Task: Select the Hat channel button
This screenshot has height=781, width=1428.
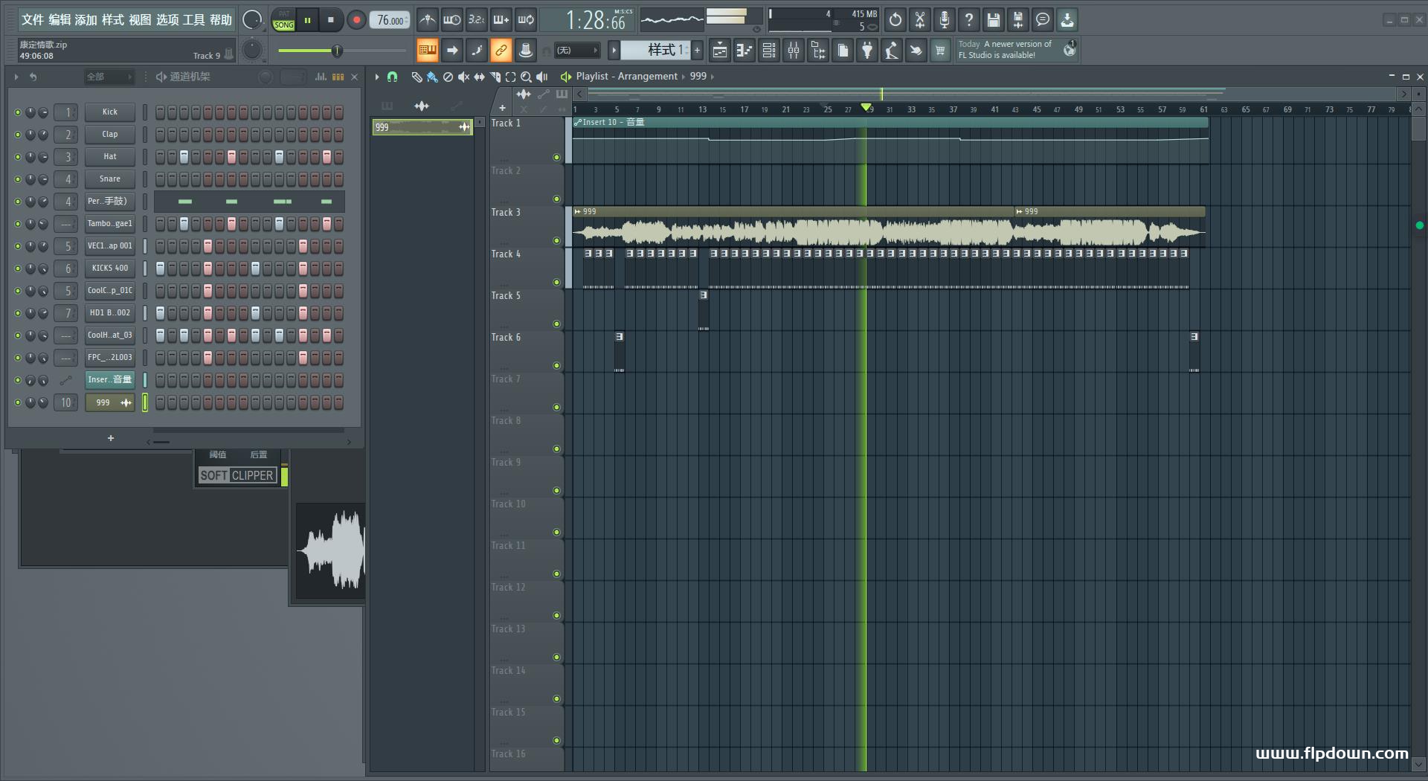Action: tap(109, 156)
